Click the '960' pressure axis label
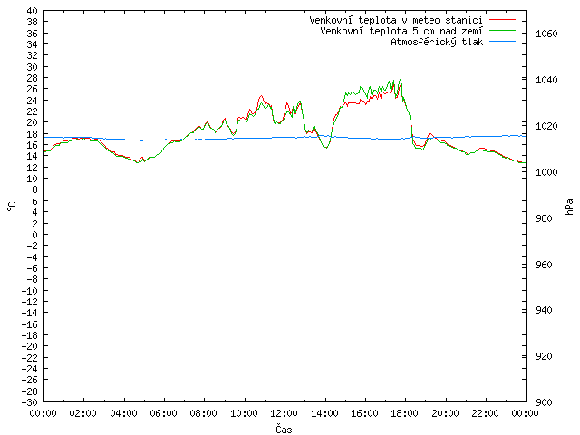The height and width of the screenshot is (435, 580). click(544, 265)
